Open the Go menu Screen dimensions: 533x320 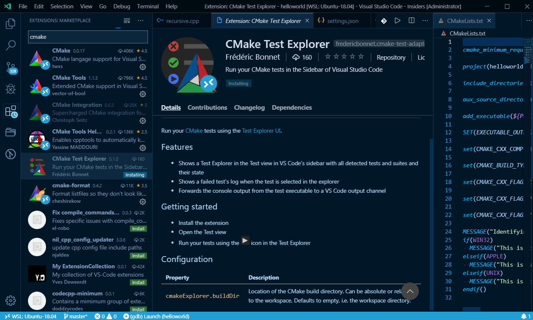[103, 6]
